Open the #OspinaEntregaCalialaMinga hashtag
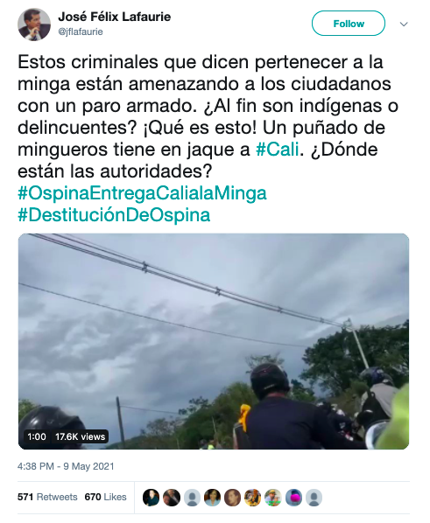The width and height of the screenshot is (430, 523). [x=142, y=193]
